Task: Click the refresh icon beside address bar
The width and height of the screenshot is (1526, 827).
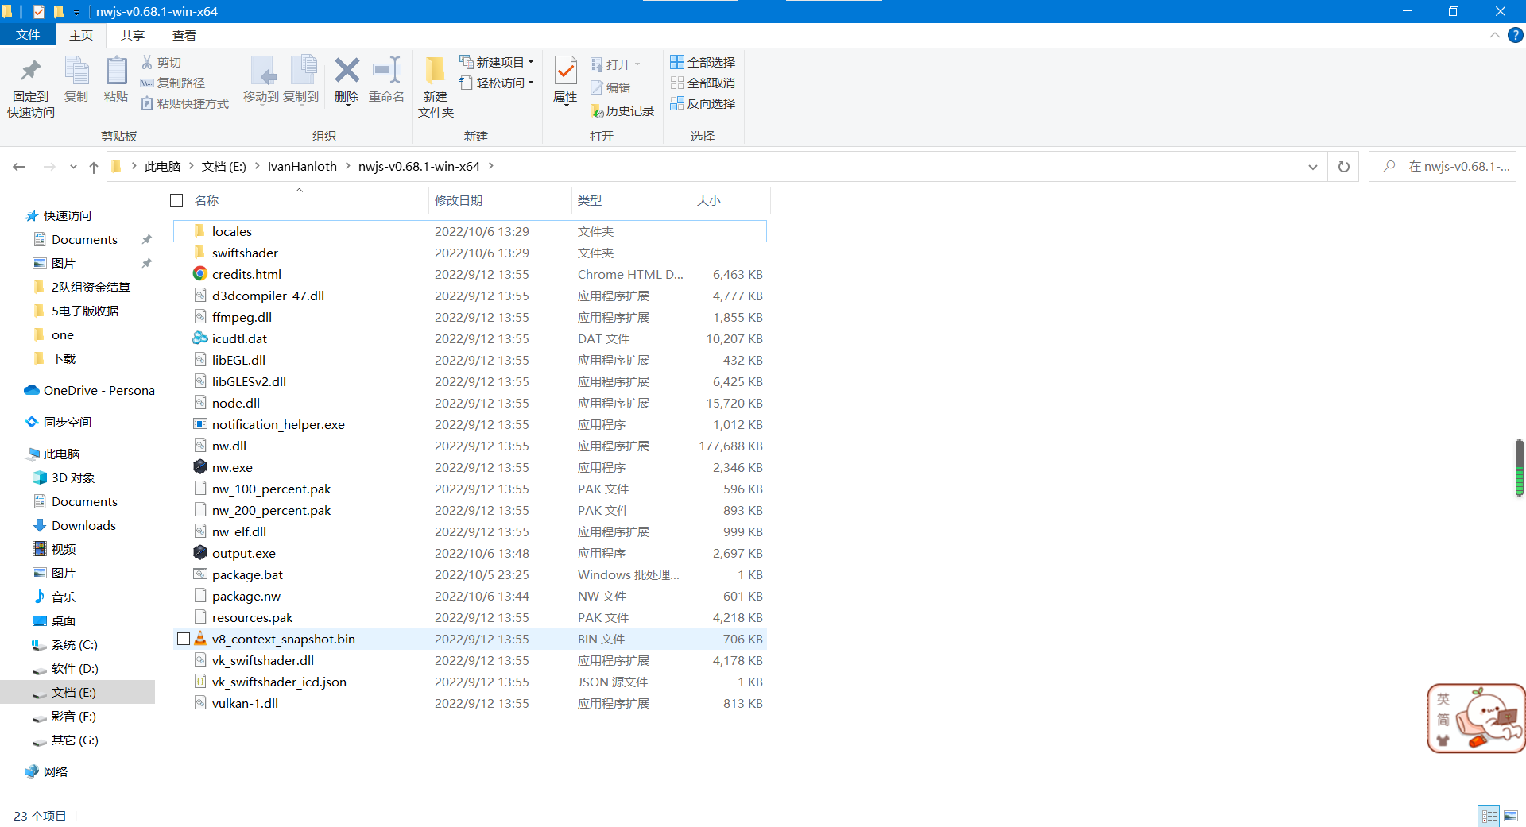Action: click(1343, 167)
